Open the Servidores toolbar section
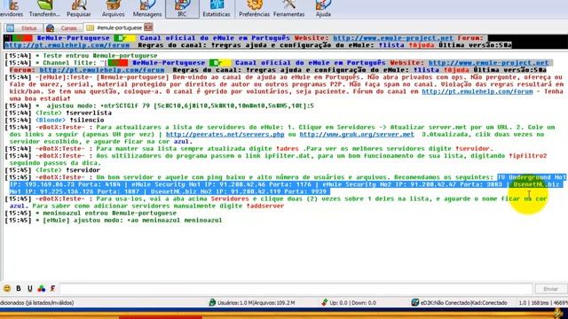568x319 pixels. click(x=11, y=9)
